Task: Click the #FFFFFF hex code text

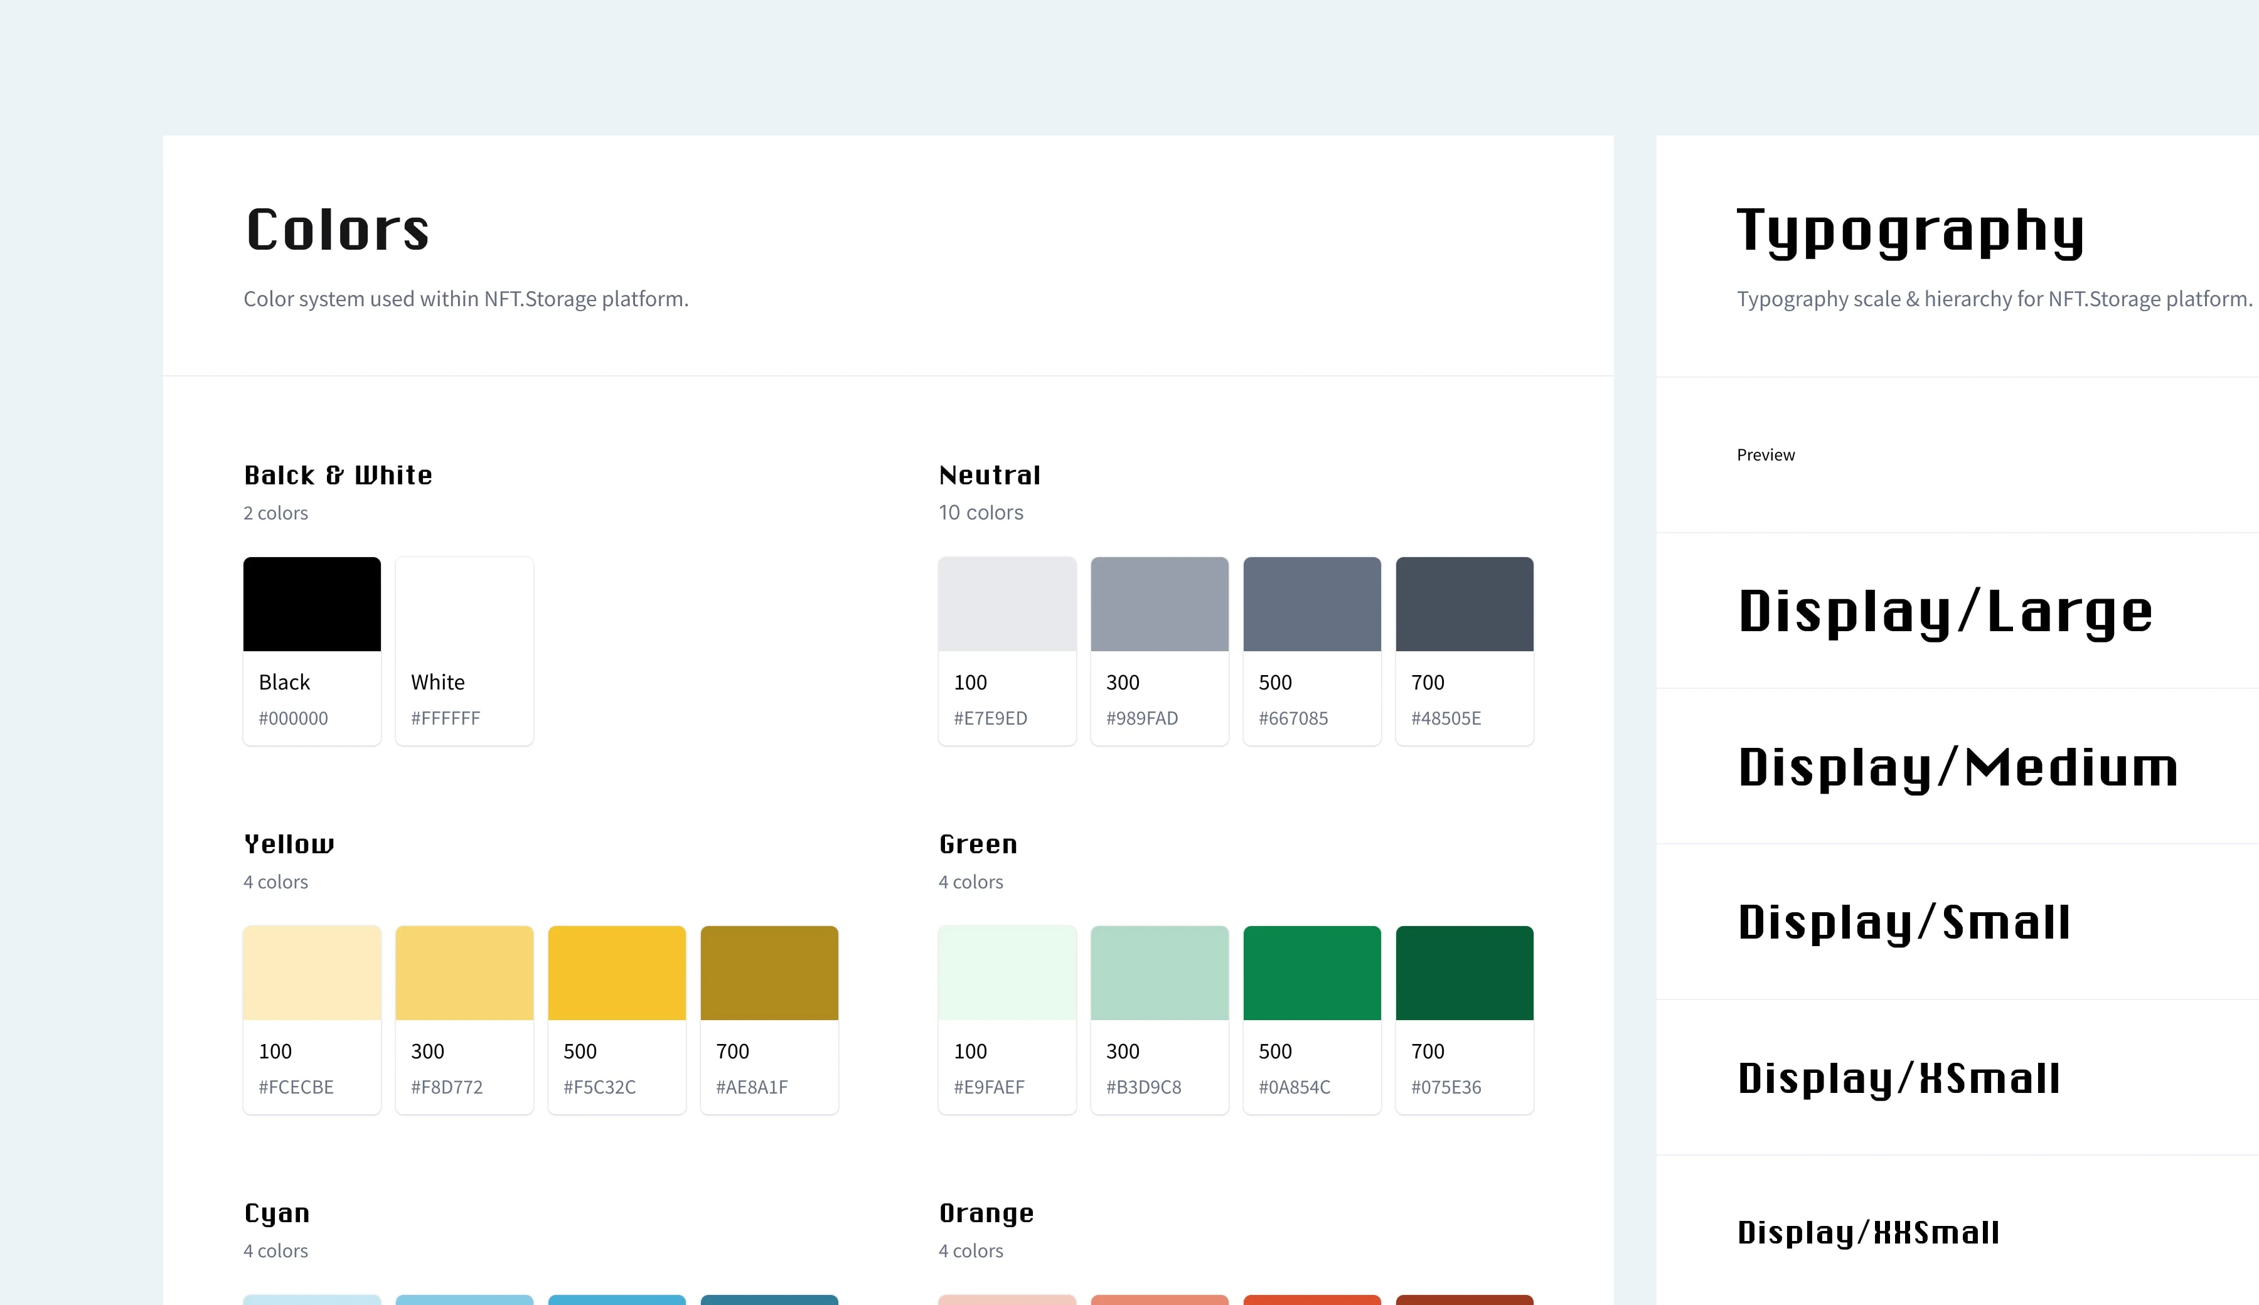Action: coord(446,719)
